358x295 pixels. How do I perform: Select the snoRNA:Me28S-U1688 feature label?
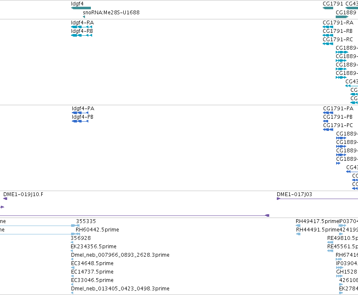[x=111, y=12]
